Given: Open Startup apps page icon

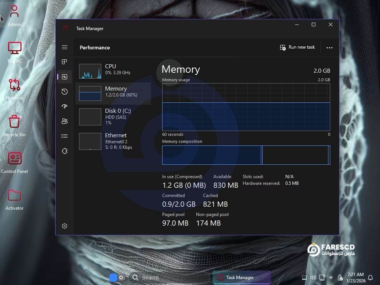Looking at the screenshot, I should pos(65,107).
